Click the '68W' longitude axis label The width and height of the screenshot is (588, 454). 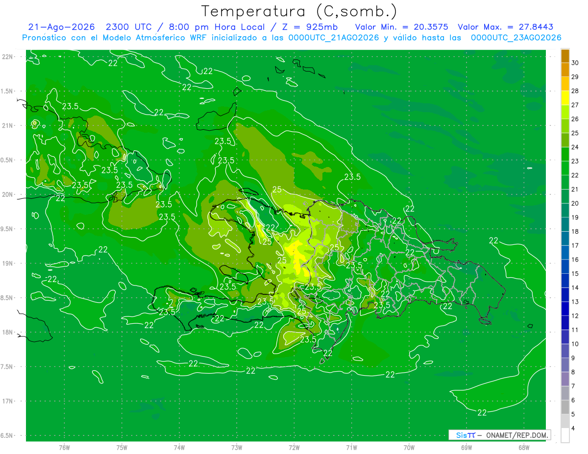[523, 447]
